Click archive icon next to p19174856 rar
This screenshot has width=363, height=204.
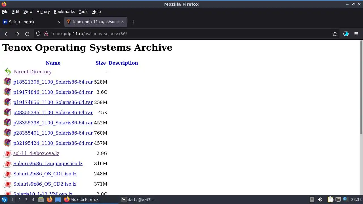coord(8,102)
